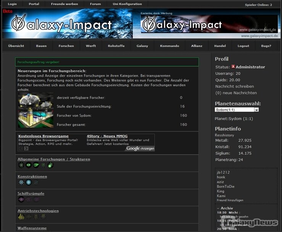The image size is (282, 232).
Task: Open the Kommando menu item
Action: [169, 46]
